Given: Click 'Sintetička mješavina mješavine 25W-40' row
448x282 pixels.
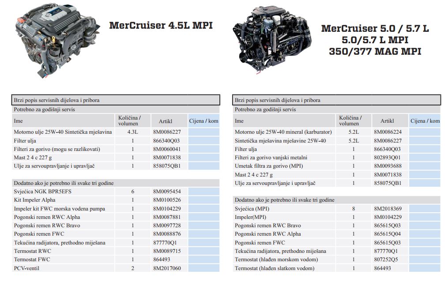Looking at the screenshot, I should point(280,141).
